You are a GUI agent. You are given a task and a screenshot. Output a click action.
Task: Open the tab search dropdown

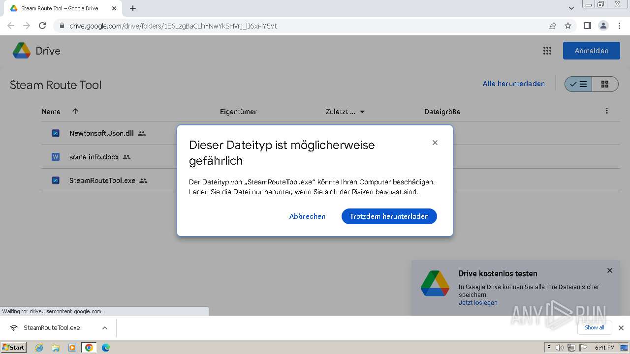pyautogui.click(x=571, y=8)
